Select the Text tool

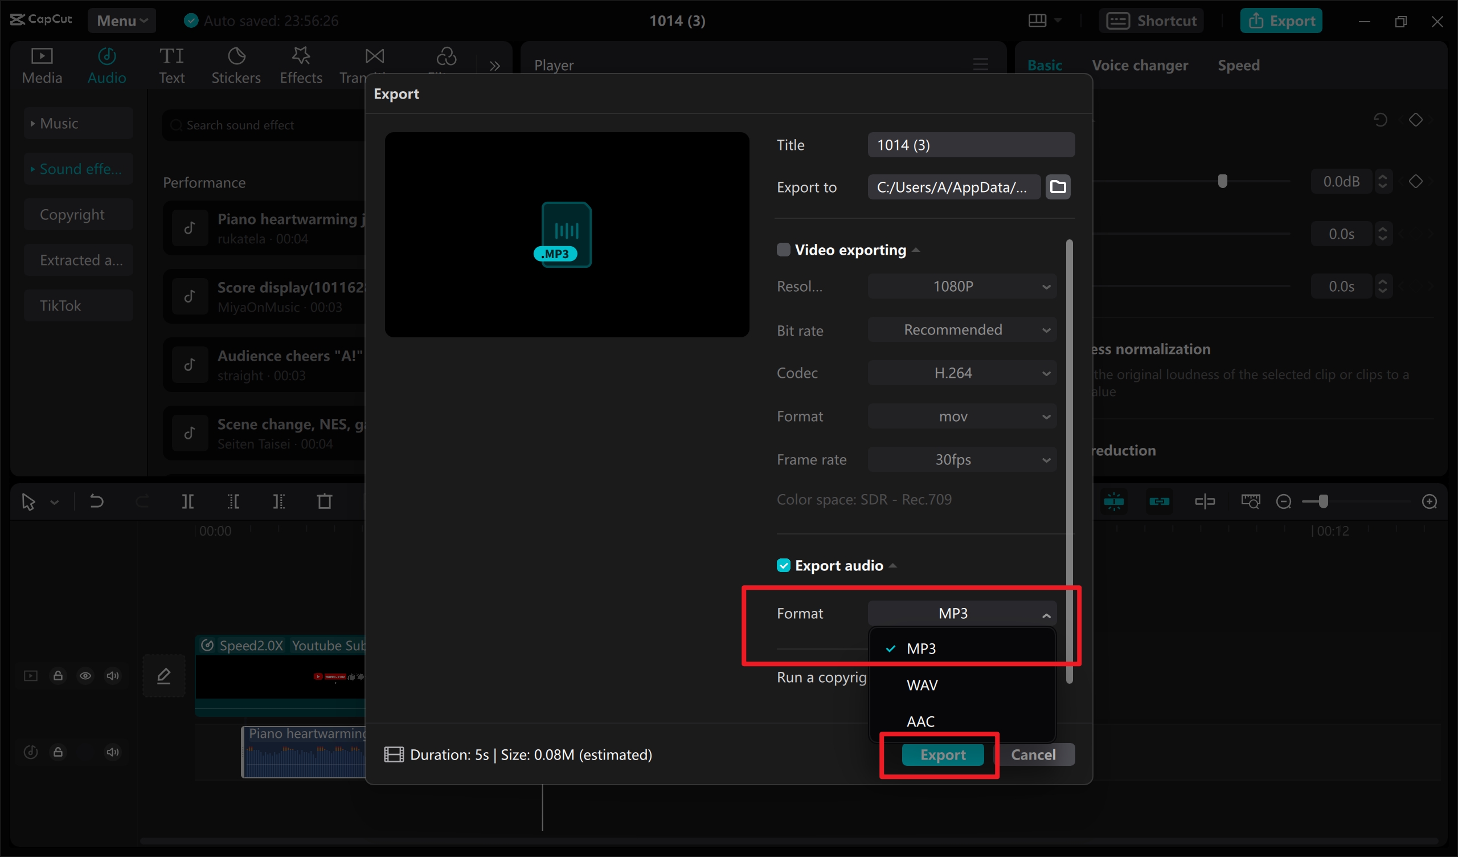point(171,65)
